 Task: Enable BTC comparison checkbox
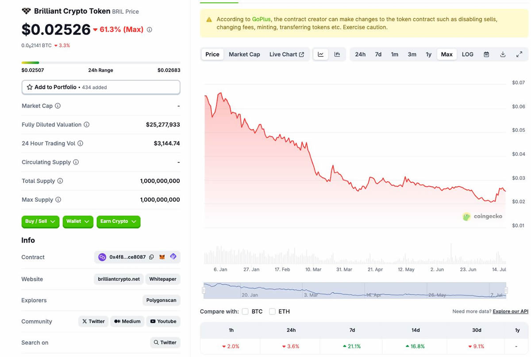pyautogui.click(x=245, y=311)
